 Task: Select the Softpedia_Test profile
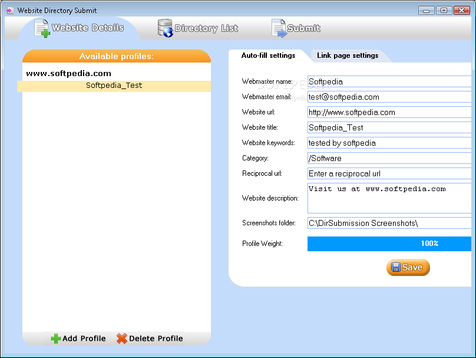tap(114, 86)
